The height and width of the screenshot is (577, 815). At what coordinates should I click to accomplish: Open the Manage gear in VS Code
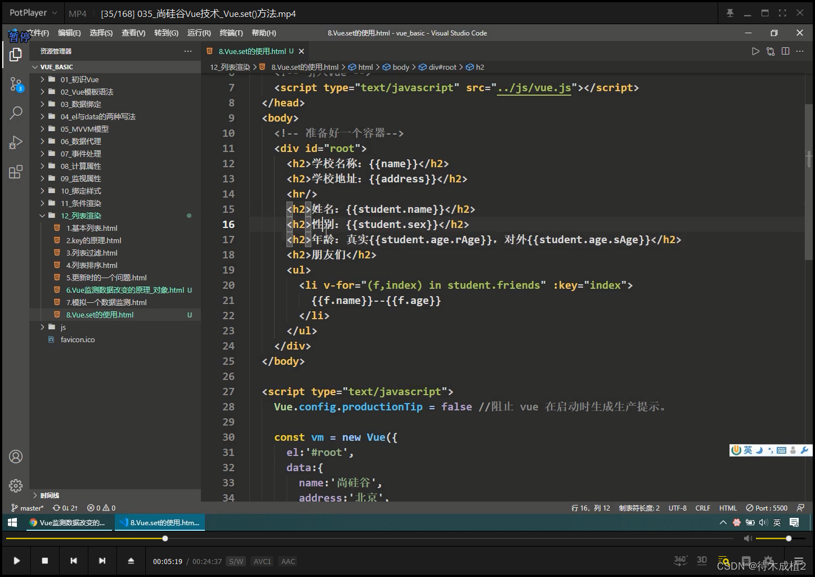click(x=16, y=485)
